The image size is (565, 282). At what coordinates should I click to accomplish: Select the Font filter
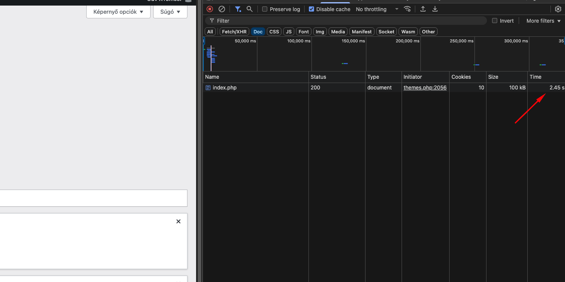coord(304,32)
